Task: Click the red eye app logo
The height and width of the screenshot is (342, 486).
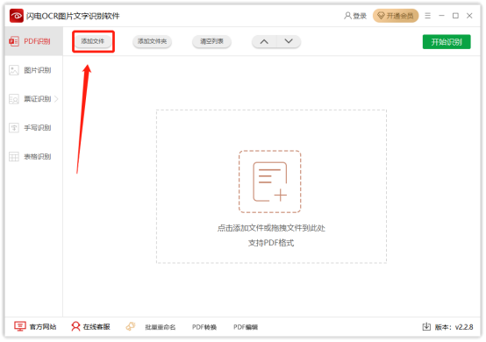Action: 17,16
